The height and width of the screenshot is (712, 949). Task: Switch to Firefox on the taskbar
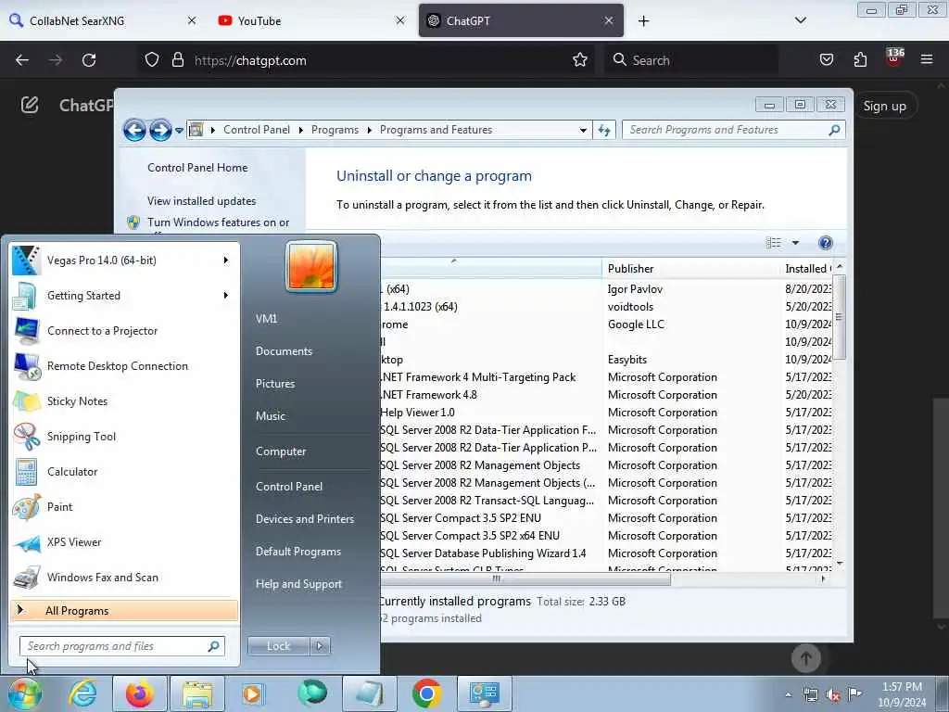pyautogui.click(x=140, y=693)
